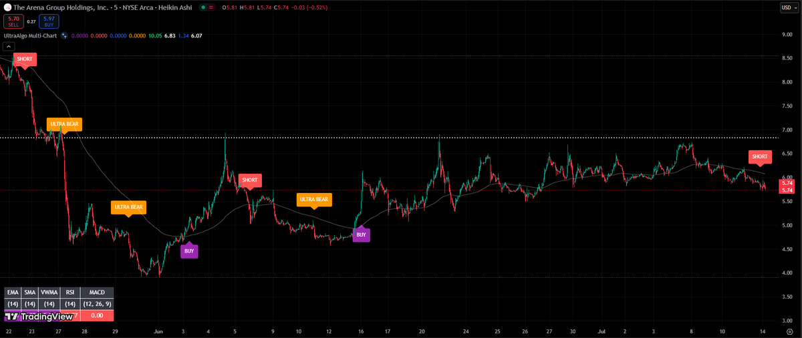
Task: Click the 3.00 price axis label
Action: tap(787, 321)
